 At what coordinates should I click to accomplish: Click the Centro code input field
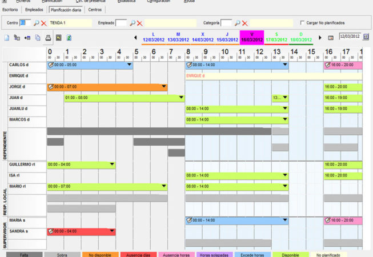pos(25,23)
